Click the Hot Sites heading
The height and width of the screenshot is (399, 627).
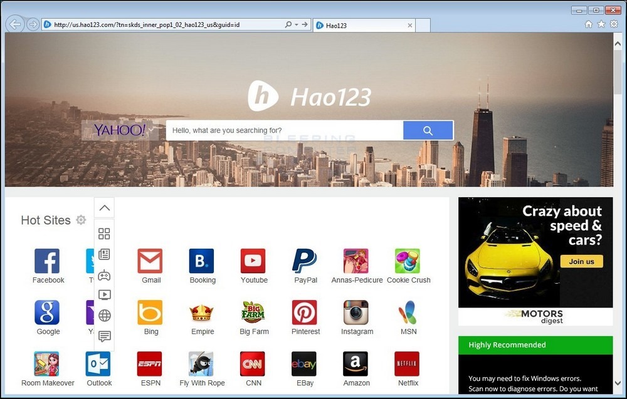(46, 220)
